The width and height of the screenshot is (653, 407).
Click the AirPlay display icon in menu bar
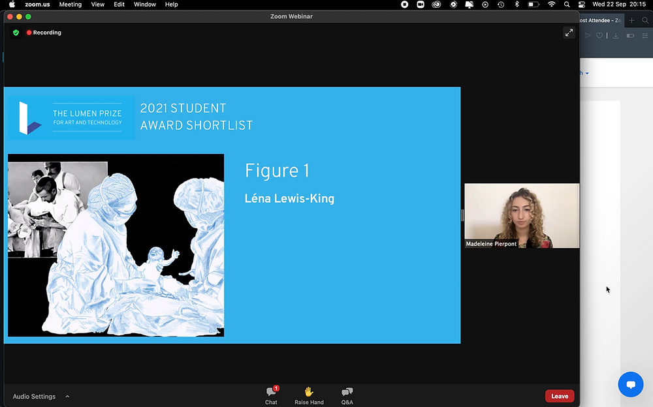coord(469,5)
